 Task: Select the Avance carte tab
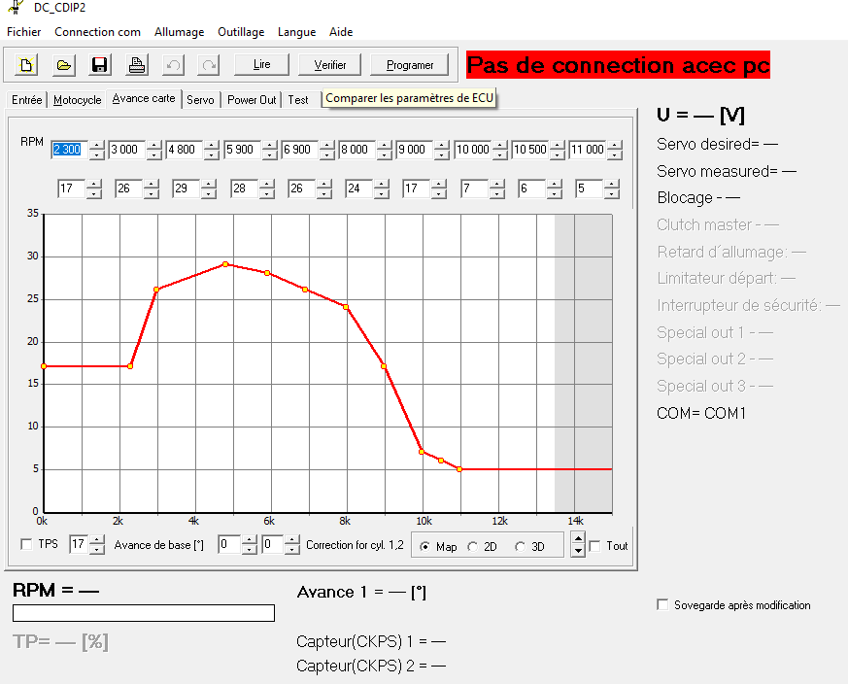click(144, 98)
